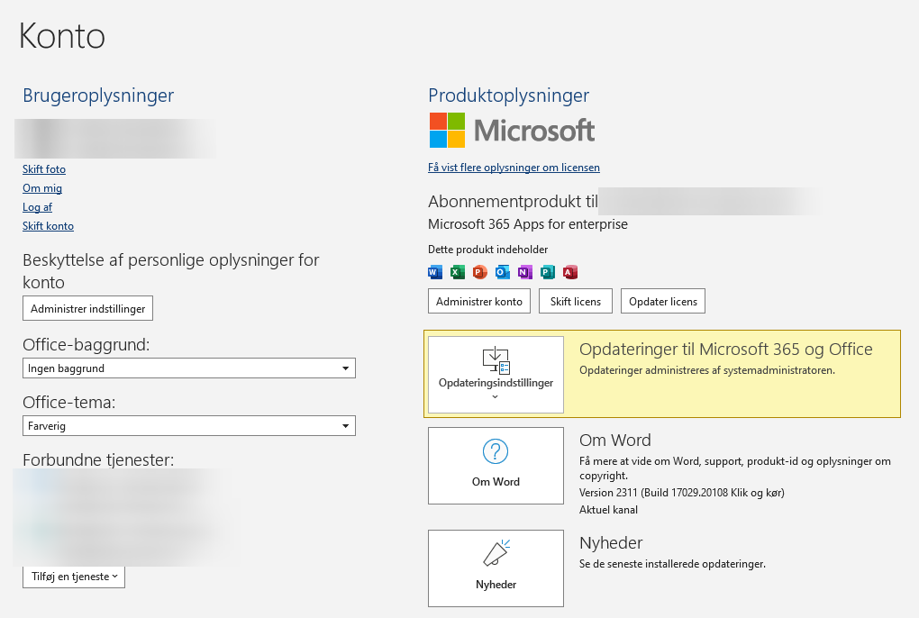The image size is (919, 618).
Task: Click the Administrer indstillinger button
Action: pos(88,308)
